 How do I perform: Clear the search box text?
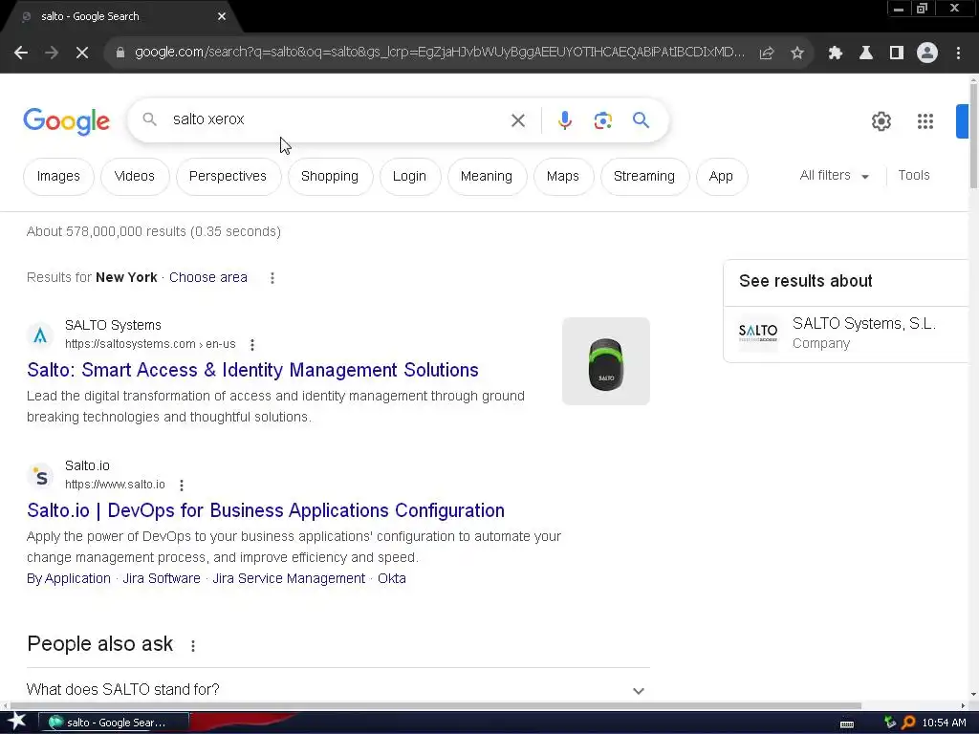coord(518,120)
